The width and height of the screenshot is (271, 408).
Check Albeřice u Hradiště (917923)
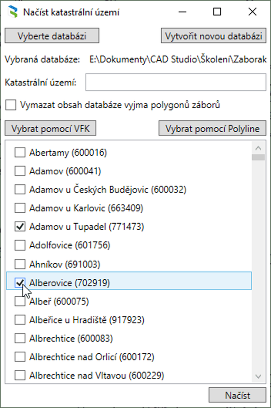point(20,319)
